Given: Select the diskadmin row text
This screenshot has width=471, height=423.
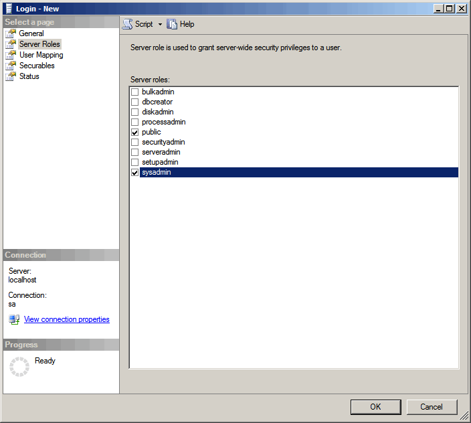Looking at the screenshot, I should click(x=158, y=112).
